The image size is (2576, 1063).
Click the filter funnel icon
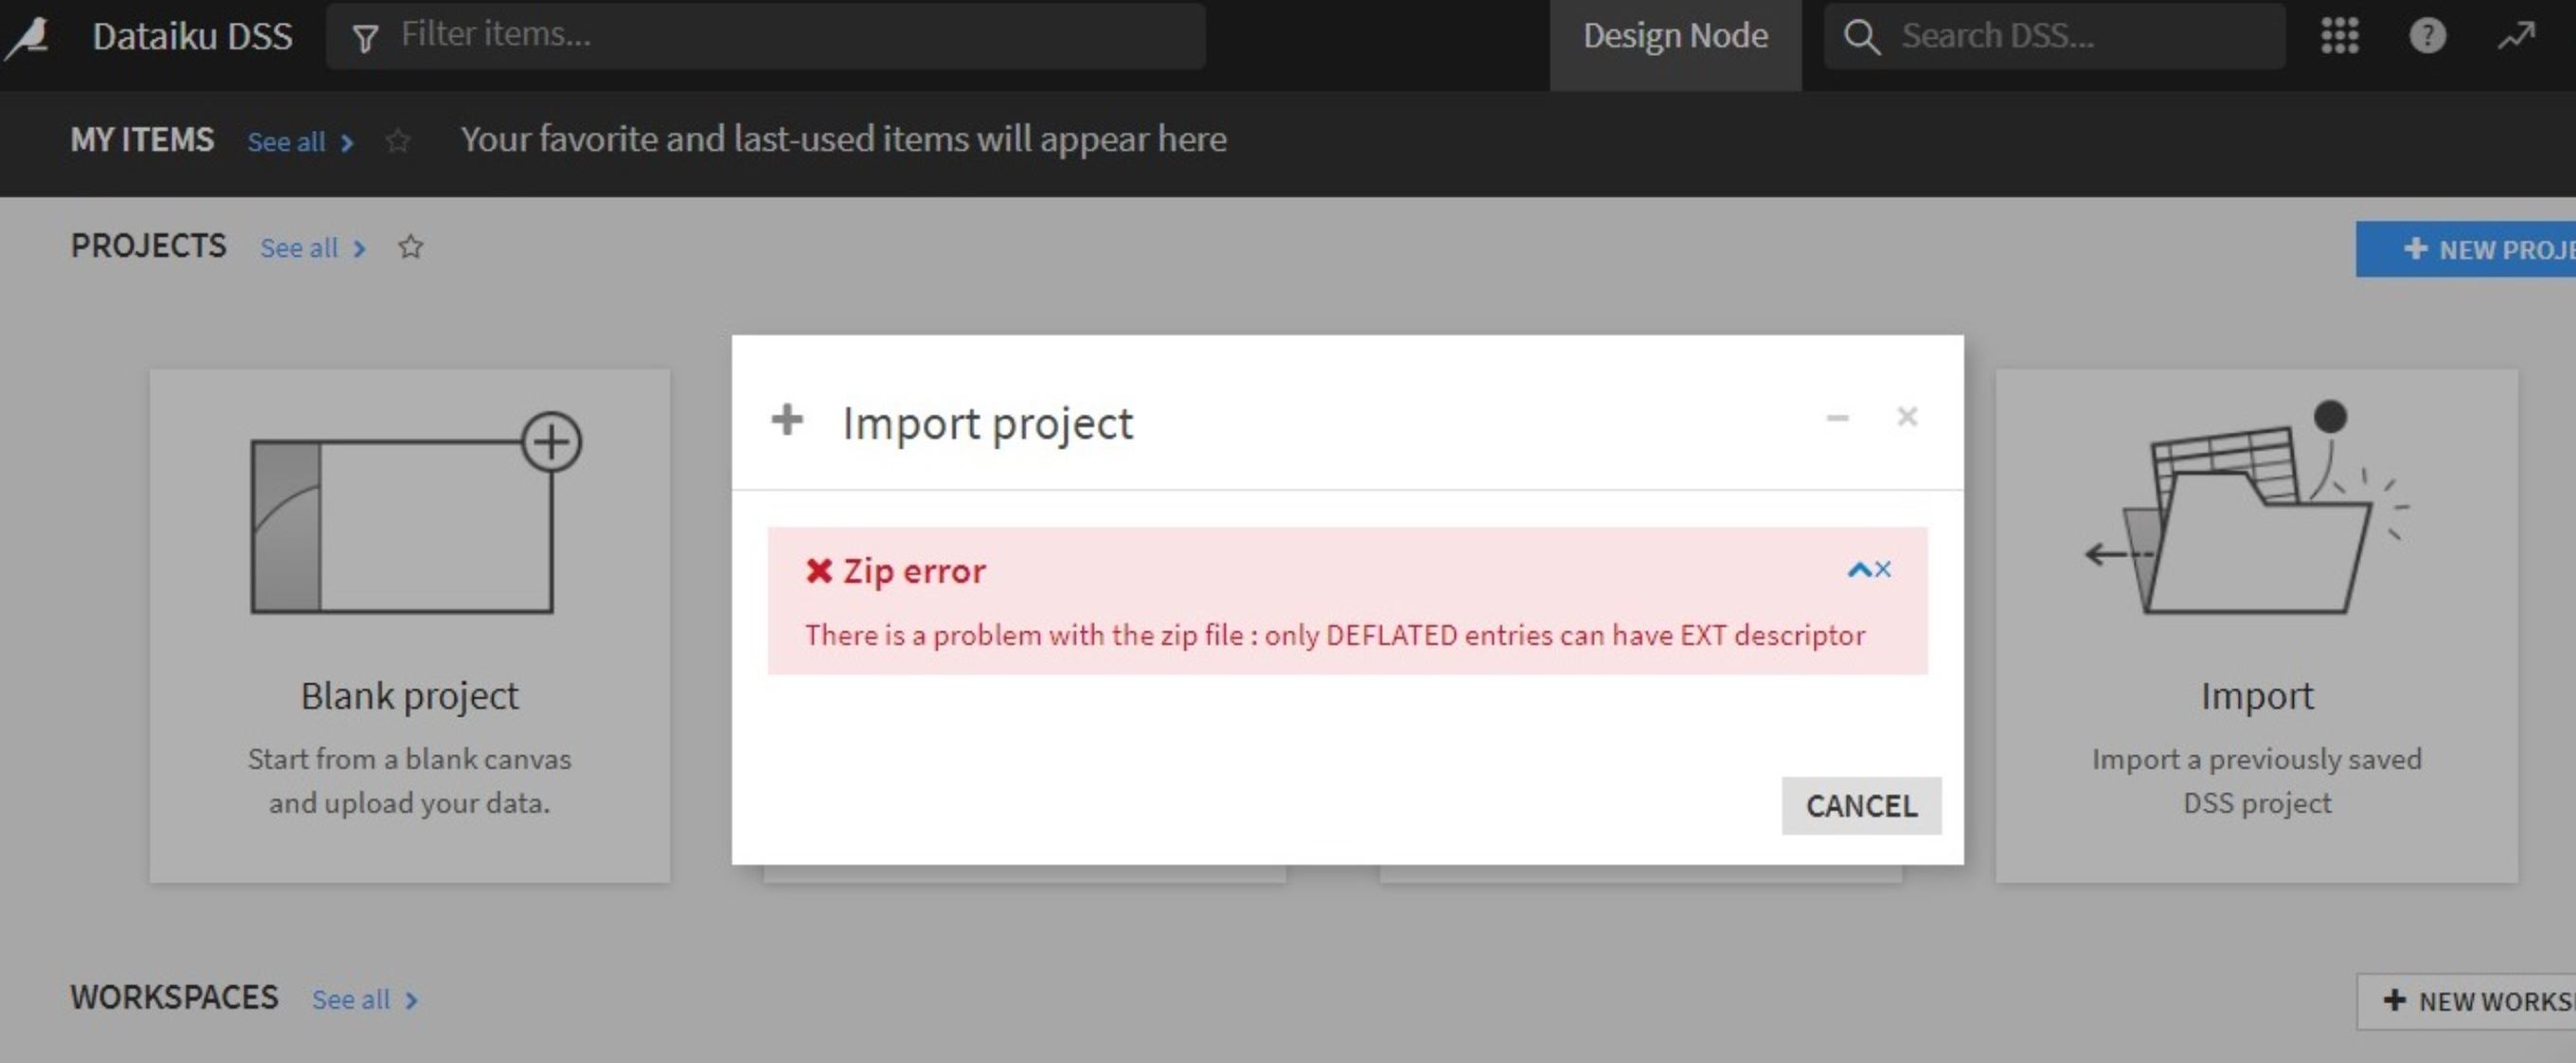click(x=365, y=38)
